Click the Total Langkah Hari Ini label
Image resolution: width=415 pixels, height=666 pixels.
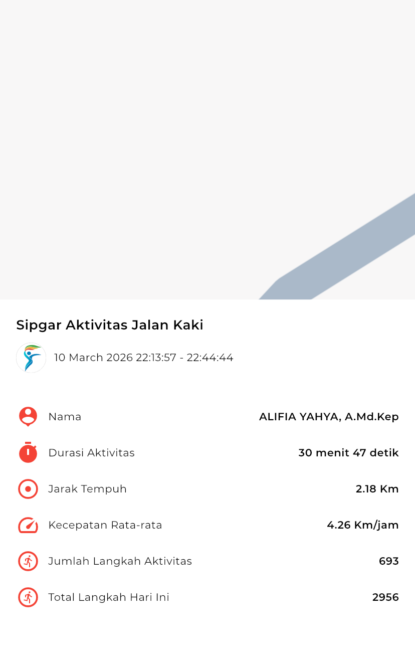(x=109, y=597)
